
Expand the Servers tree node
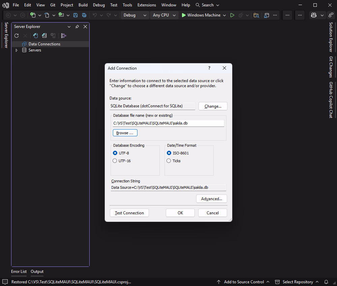coord(16,50)
